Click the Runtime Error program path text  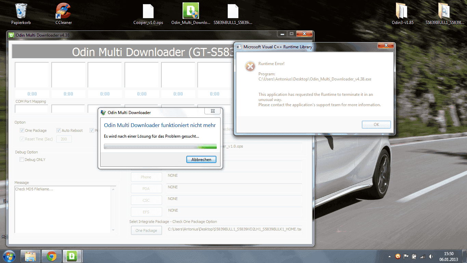pyautogui.click(x=315, y=79)
